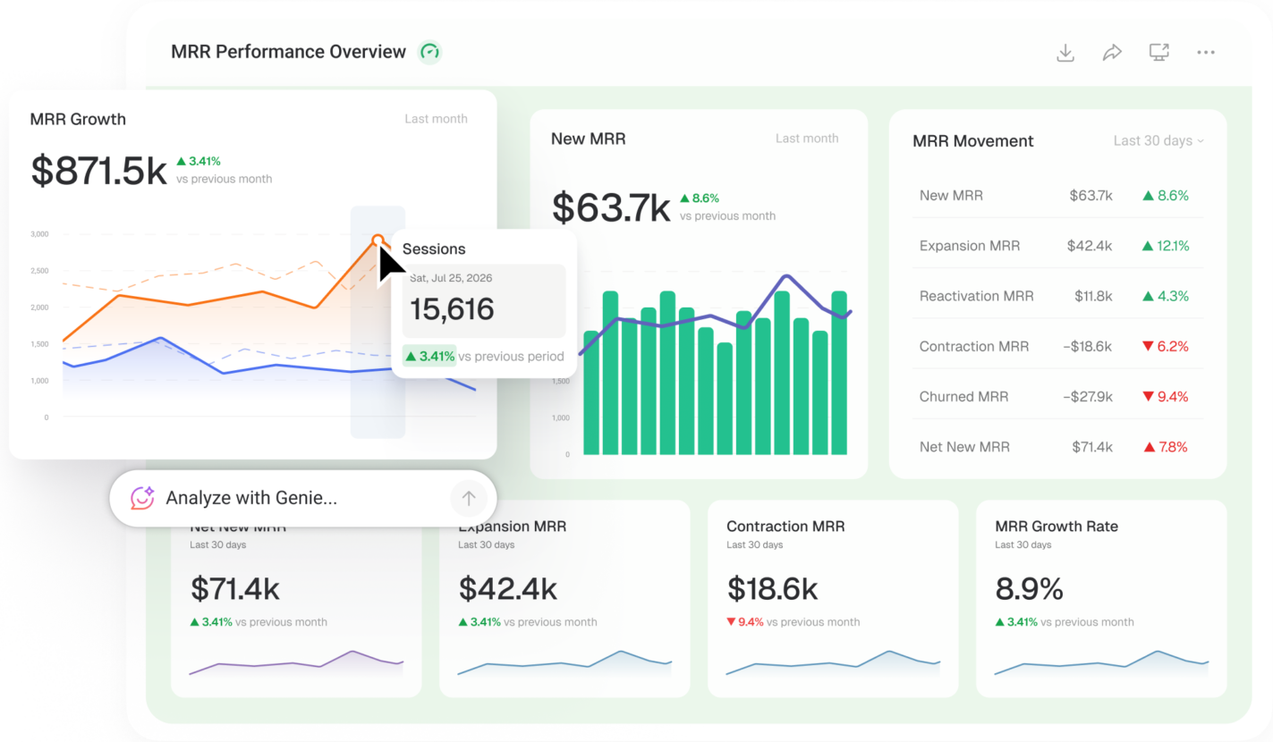The height and width of the screenshot is (742, 1273).
Task: Click the Last month label in New MRR card
Action: pos(807,139)
